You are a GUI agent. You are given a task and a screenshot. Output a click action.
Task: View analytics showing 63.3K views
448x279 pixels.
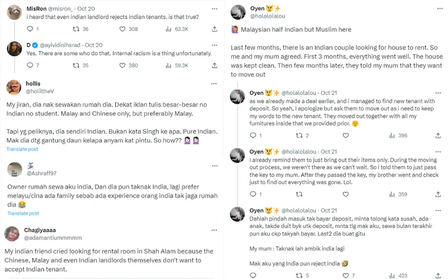click(169, 29)
